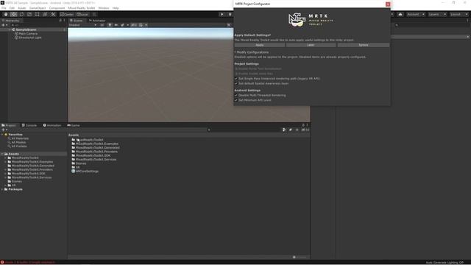The image size is (471, 265).
Task: Toggle Set default Spatial Awareness layer
Action: coord(236,83)
